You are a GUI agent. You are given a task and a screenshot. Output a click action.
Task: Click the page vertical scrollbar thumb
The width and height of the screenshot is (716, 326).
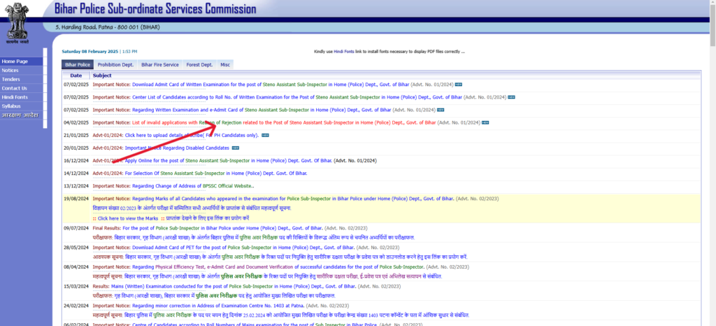pyautogui.click(x=713, y=26)
